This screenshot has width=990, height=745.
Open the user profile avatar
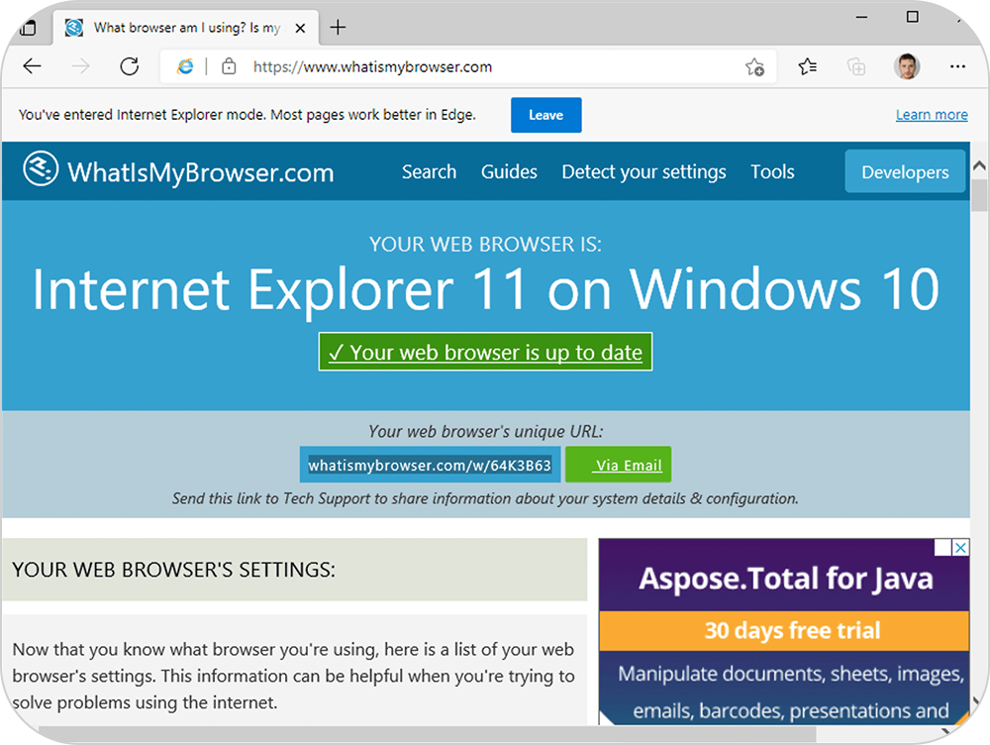coord(907,65)
